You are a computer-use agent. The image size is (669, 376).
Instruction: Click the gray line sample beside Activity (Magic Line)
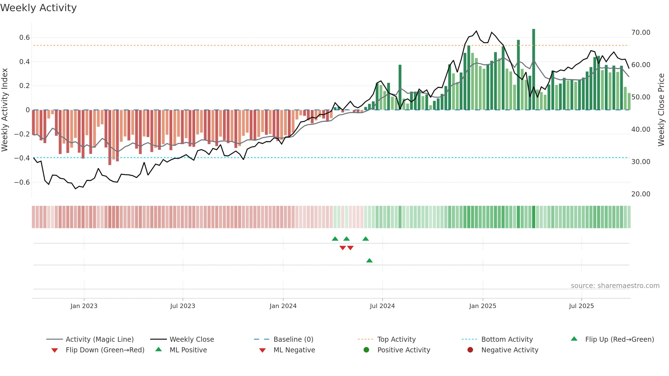point(54,339)
